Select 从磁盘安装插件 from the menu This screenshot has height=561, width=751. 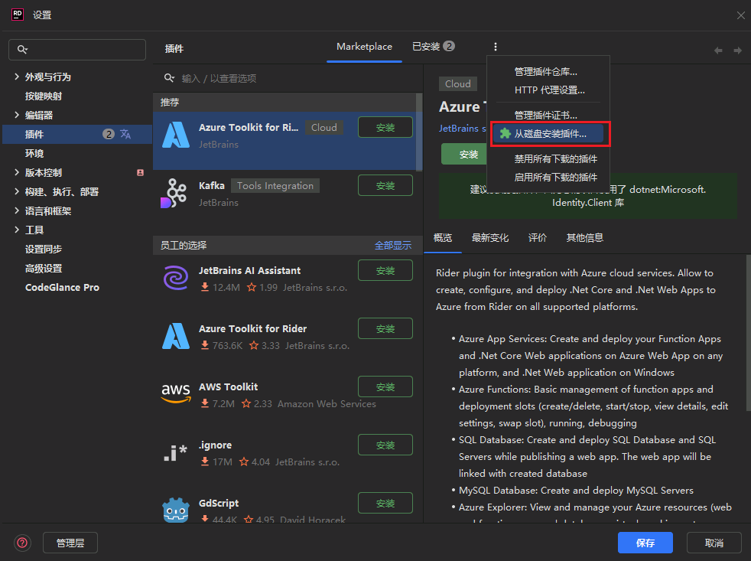pyautogui.click(x=549, y=134)
